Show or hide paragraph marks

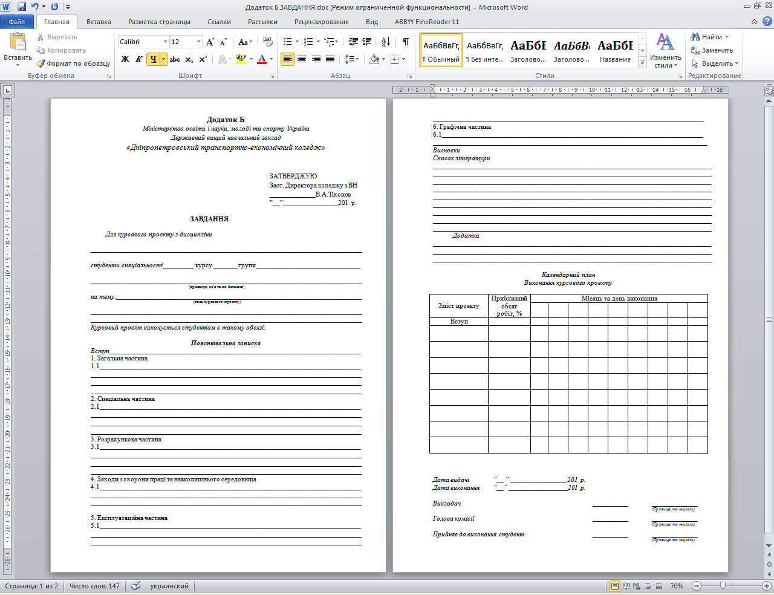coord(405,42)
